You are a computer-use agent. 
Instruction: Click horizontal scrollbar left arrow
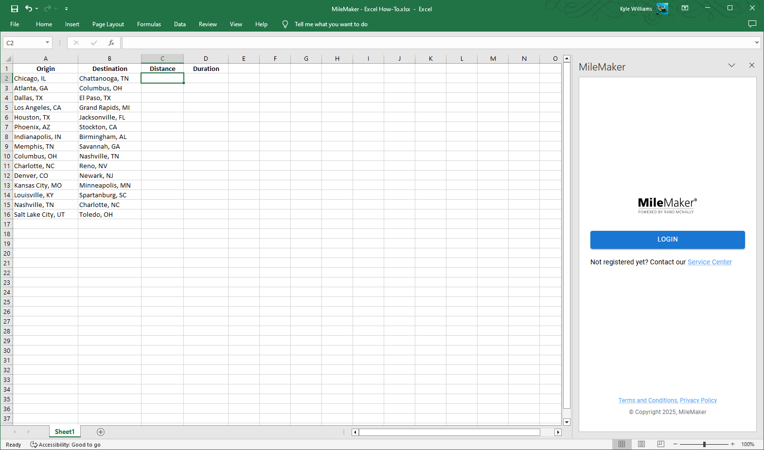pos(355,432)
